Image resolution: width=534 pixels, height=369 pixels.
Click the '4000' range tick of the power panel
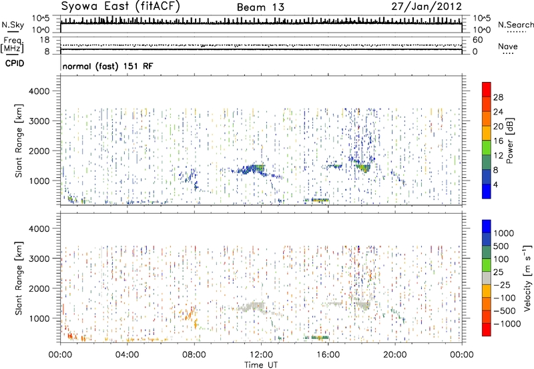tap(39, 91)
